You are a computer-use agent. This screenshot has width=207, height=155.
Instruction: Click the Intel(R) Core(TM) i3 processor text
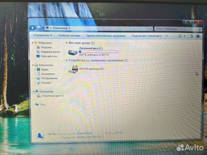(x=90, y=137)
